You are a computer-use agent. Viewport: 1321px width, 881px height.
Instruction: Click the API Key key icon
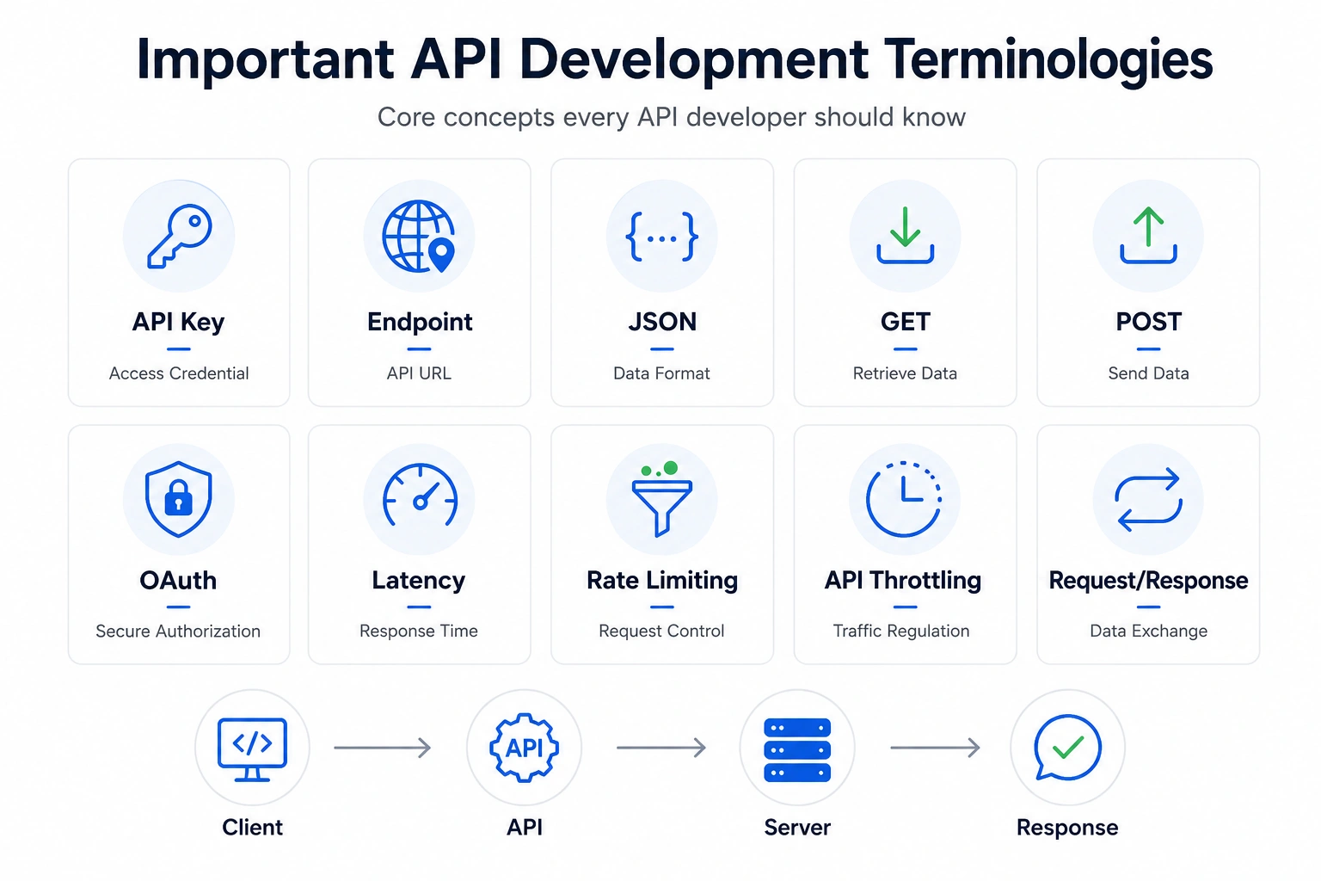179,236
